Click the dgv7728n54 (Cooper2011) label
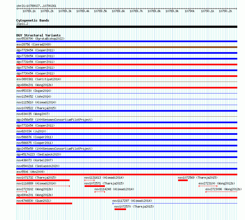Screen dimensions: 245x220 point(36,56)
